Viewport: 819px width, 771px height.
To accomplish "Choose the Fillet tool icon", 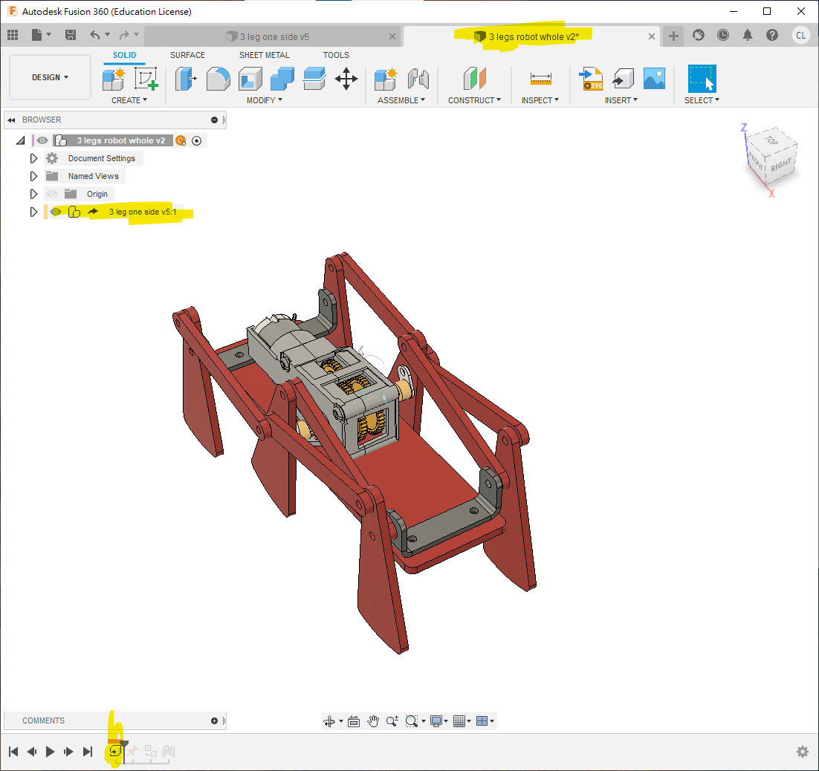I will (218, 78).
